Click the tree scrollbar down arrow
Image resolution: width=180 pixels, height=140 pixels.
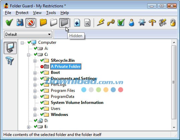(x=174, y=127)
